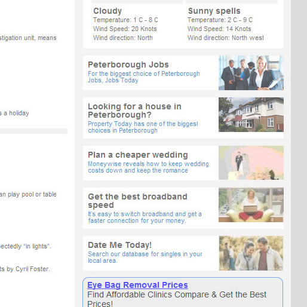Click the woman with laptop thumbnail

coord(251,205)
